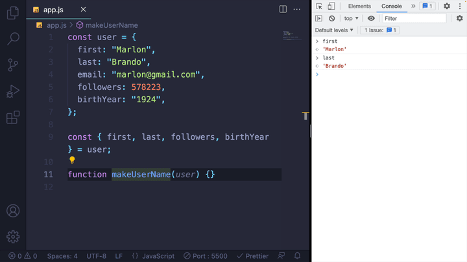Image resolution: width=467 pixels, height=262 pixels.
Task: Click the lightbulb code action icon
Action: point(72,160)
